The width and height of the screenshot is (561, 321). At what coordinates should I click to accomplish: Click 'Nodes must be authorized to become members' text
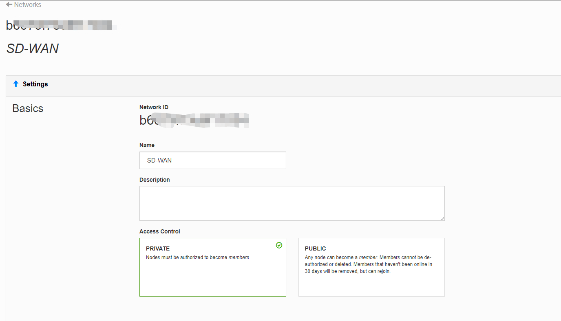point(197,257)
